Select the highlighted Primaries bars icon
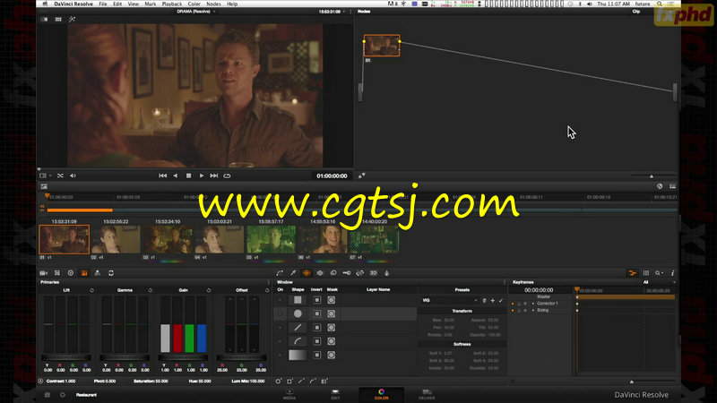Image resolution: width=717 pixels, height=403 pixels. click(84, 273)
